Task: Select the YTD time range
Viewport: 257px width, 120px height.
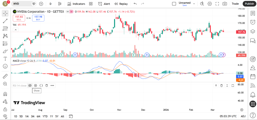Action: point(45,116)
